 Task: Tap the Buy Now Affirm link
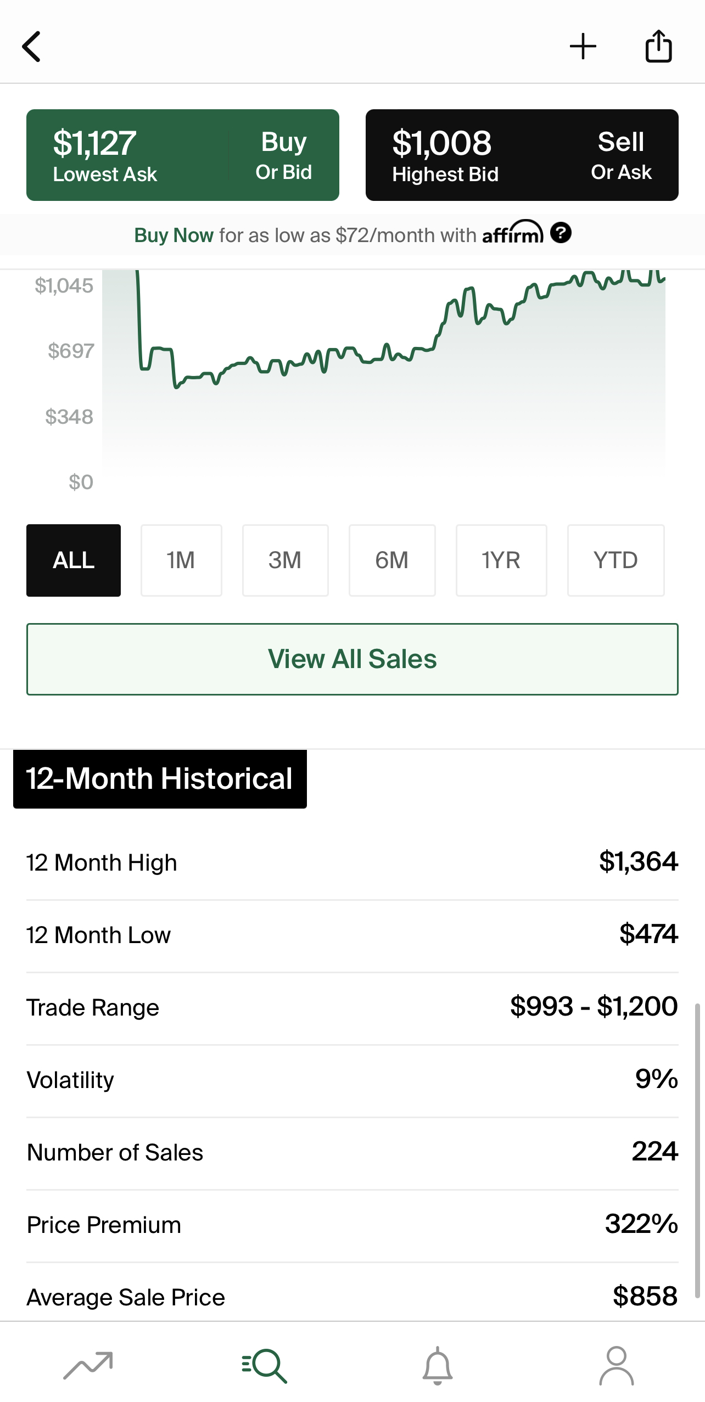click(174, 235)
